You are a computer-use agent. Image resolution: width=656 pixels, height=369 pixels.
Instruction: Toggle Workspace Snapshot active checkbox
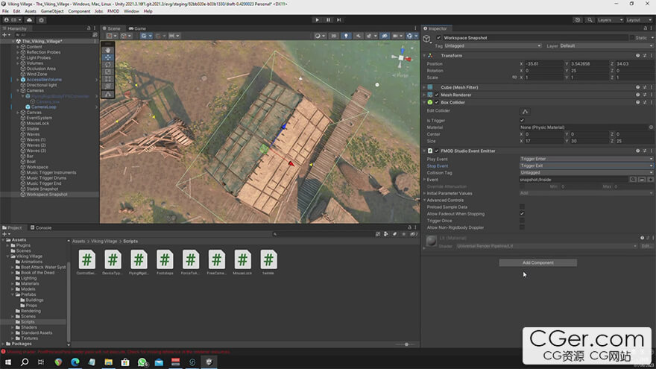click(x=438, y=38)
